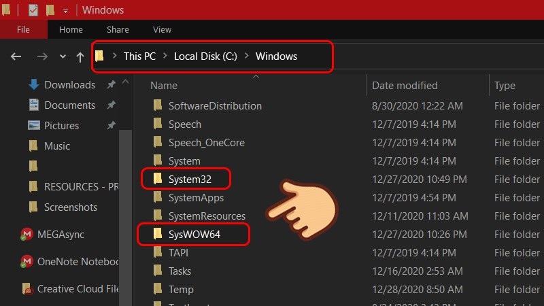Click Local Disk (C:) in the address bar
The image size is (544, 306).
(x=205, y=56)
